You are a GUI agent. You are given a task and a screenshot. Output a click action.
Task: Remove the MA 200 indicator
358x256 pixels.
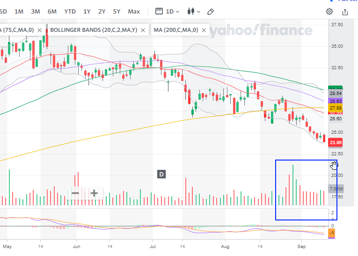[x=203, y=30]
